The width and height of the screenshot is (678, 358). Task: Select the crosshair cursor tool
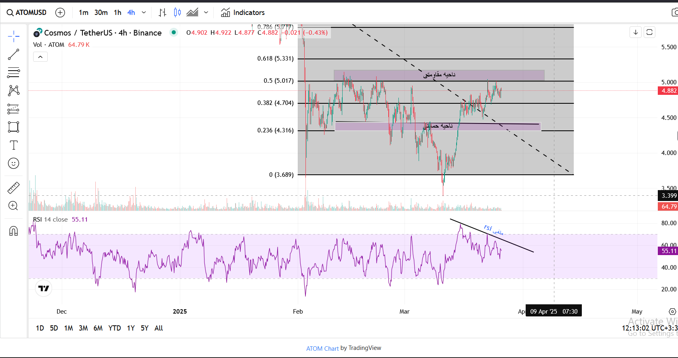[13, 36]
